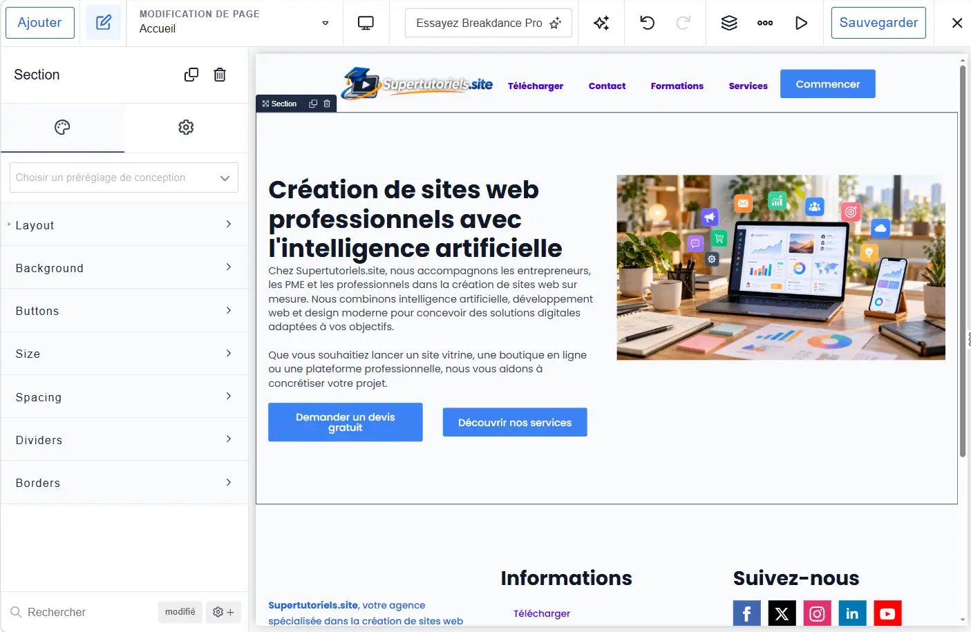971x632 pixels.
Task: Undo the last change
Action: pyautogui.click(x=648, y=23)
